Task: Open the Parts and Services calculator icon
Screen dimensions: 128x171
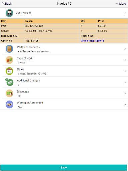Action: pyautogui.click(x=9, y=49)
